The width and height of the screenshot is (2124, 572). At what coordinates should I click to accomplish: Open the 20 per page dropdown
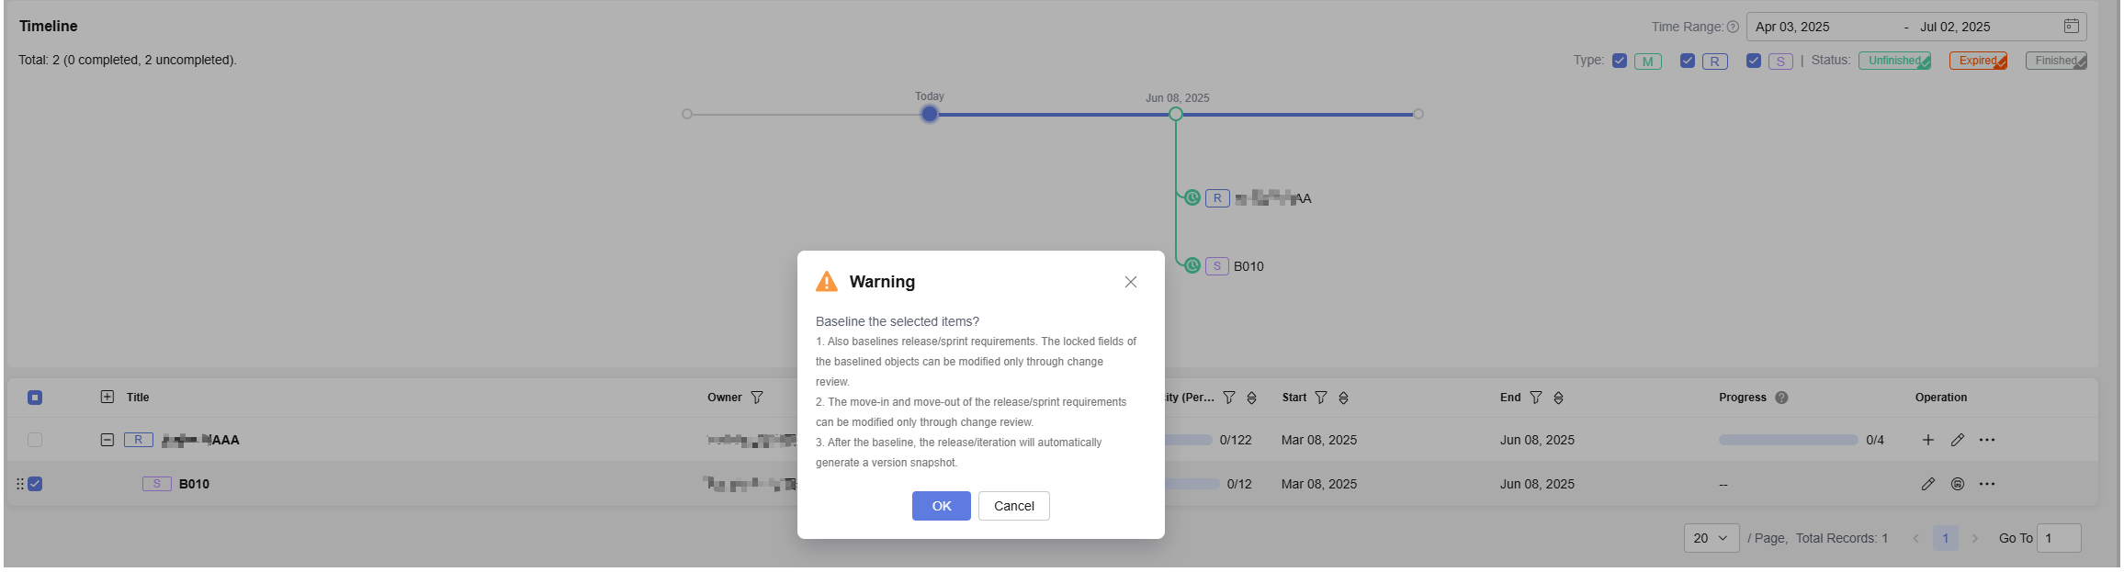(x=1712, y=538)
